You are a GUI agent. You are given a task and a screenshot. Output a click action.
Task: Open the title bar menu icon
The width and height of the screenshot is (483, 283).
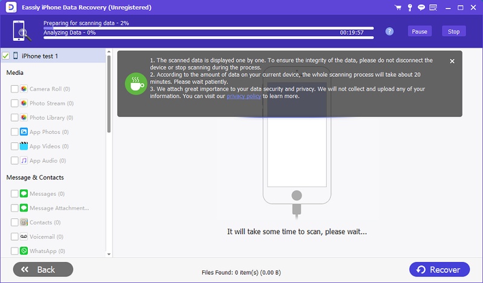pos(433,7)
